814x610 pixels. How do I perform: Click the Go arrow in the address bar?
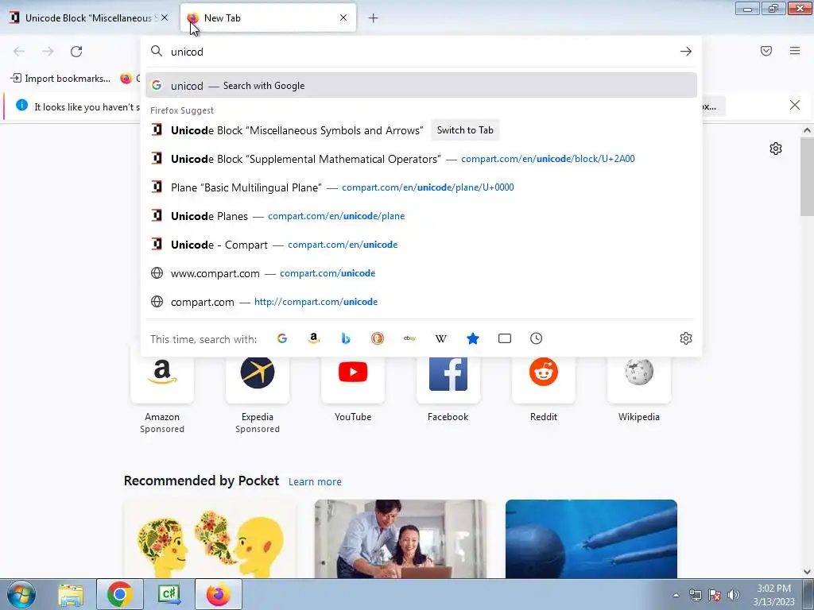click(686, 52)
